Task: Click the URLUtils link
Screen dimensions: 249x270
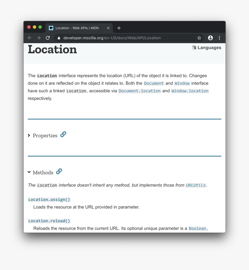Action: click(x=196, y=185)
